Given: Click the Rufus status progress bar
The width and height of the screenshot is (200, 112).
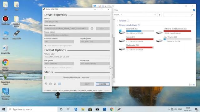Looking at the screenshot, I should point(77,77).
